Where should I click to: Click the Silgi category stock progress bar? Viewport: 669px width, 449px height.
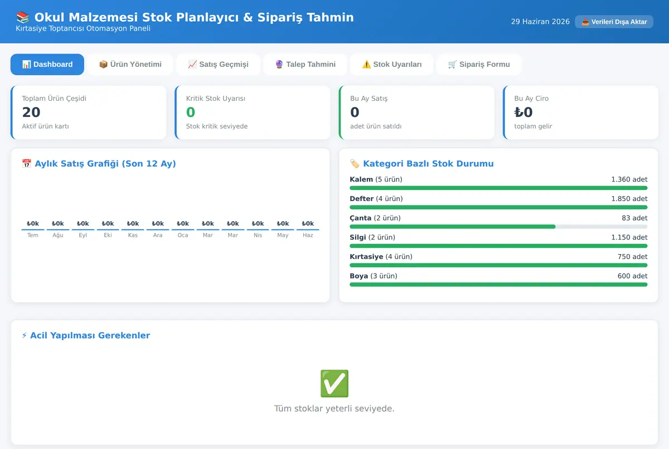click(498, 246)
